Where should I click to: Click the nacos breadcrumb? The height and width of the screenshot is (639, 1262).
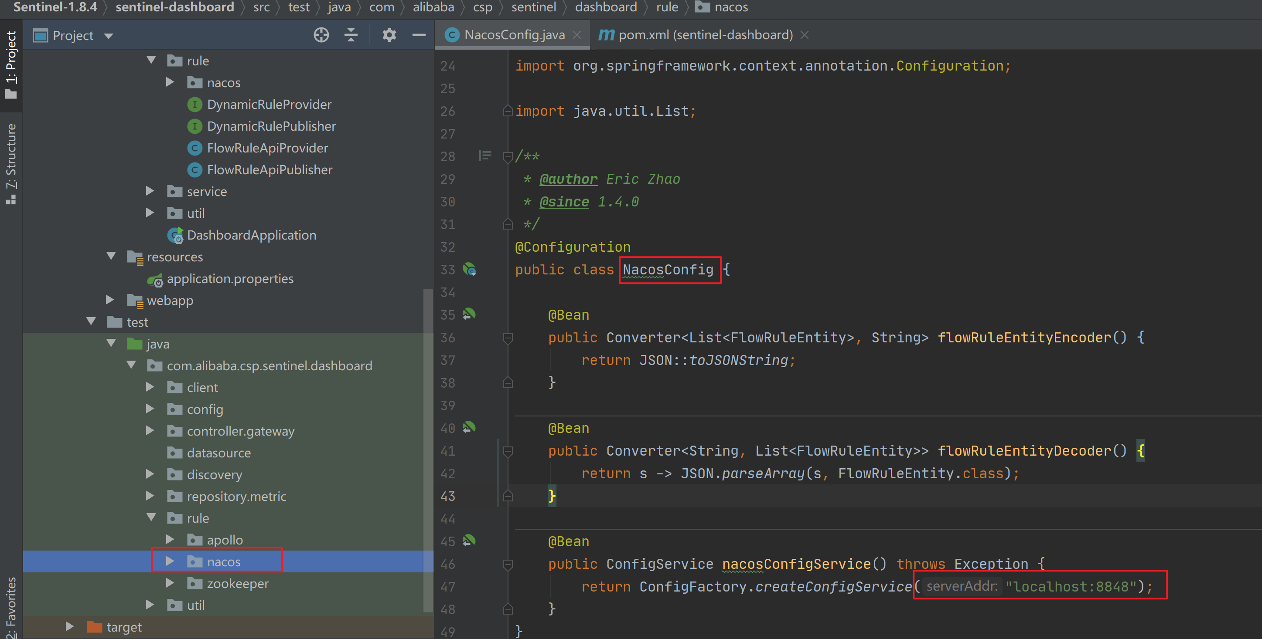click(x=722, y=7)
